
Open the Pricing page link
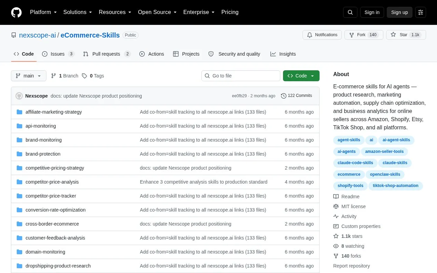[230, 12]
